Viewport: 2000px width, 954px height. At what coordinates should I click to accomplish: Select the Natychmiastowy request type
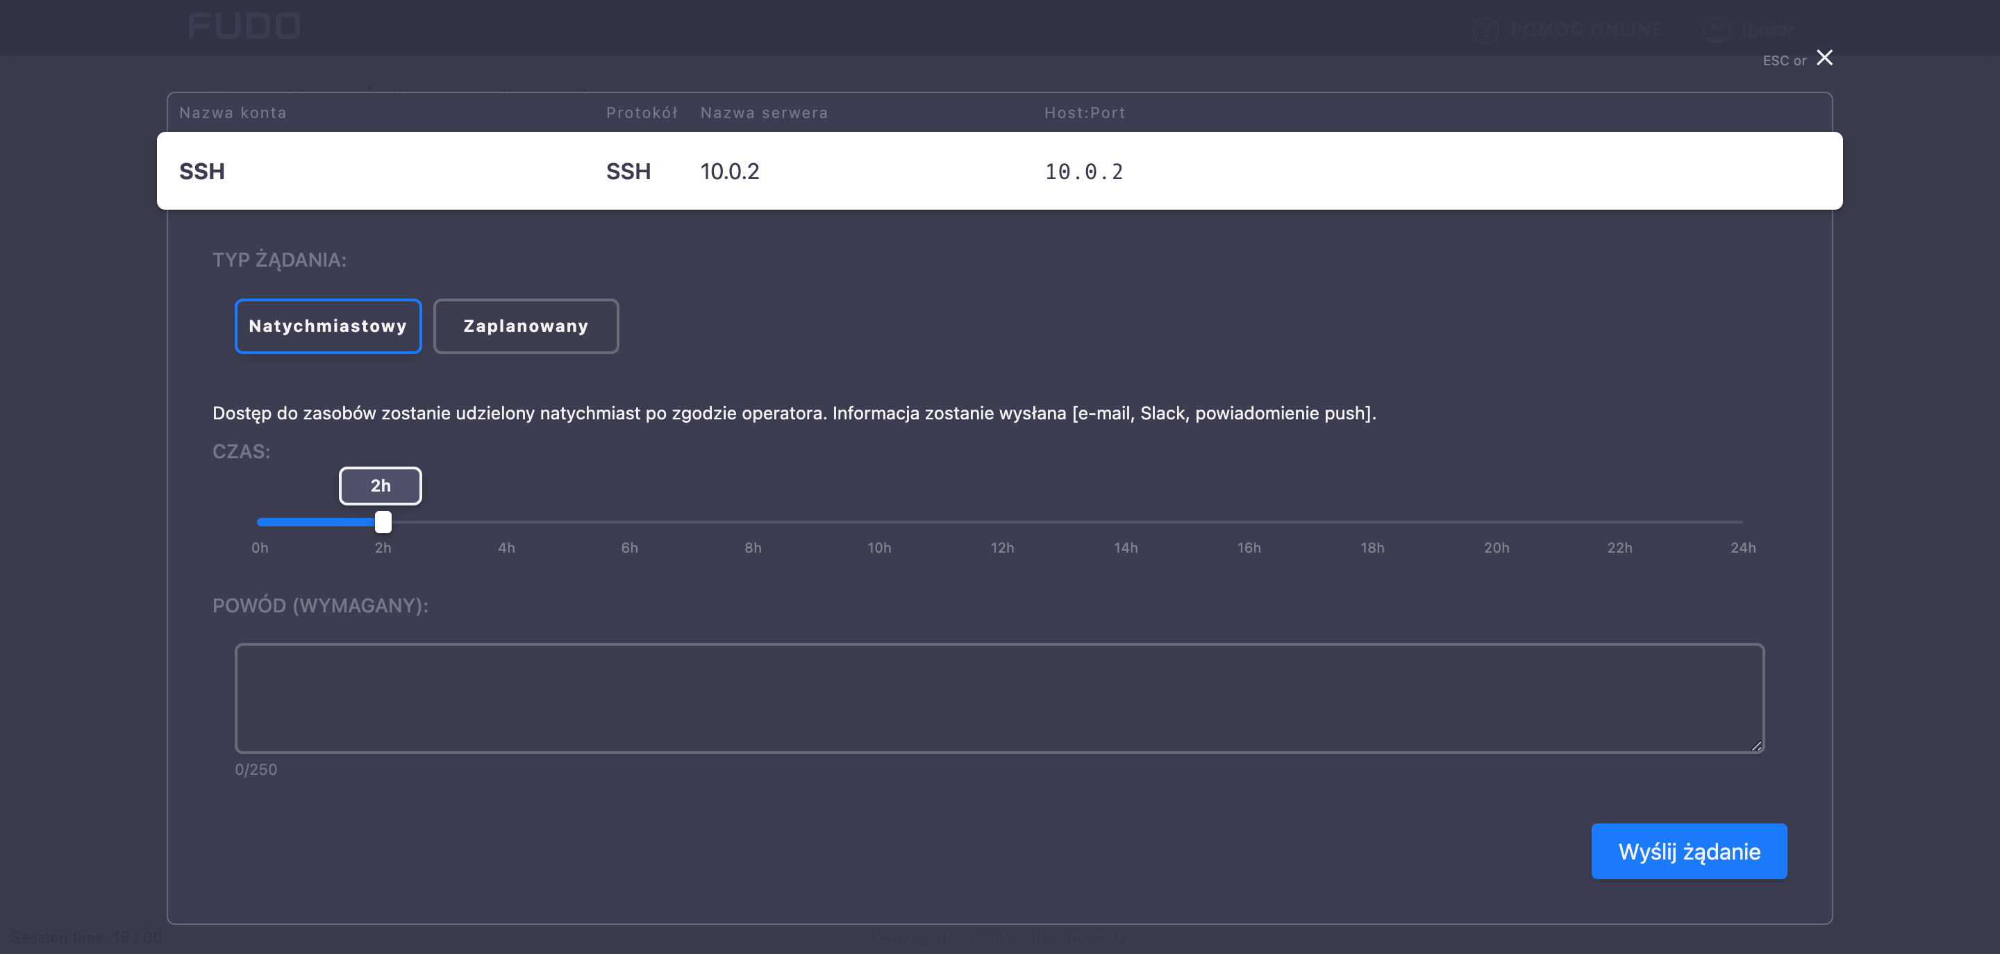(x=328, y=326)
